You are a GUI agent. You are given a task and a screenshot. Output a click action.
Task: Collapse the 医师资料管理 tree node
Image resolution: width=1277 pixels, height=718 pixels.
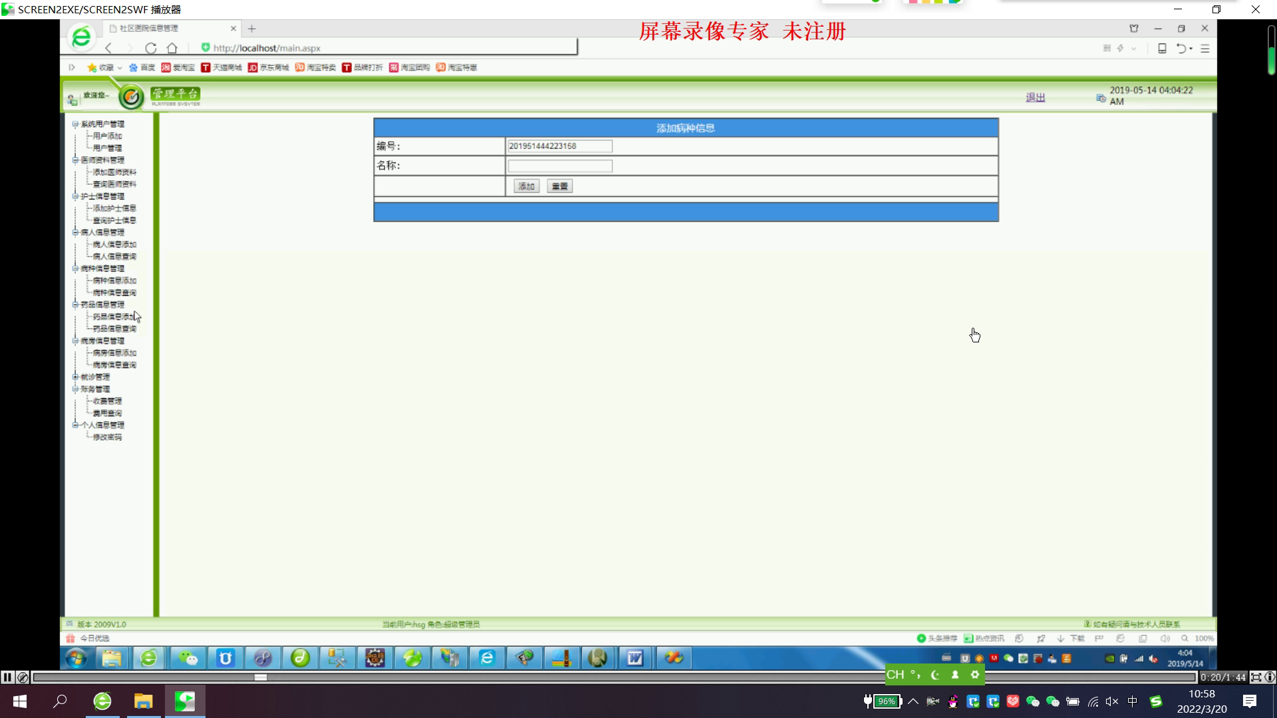75,160
